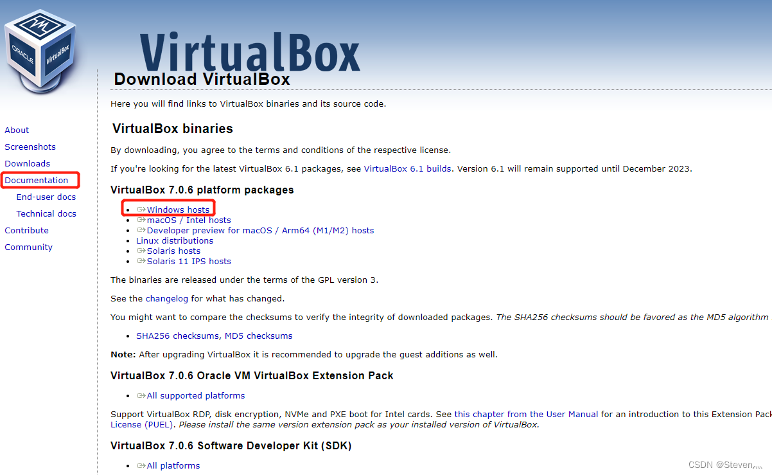Open the About page from the sidebar
The width and height of the screenshot is (772, 475).
[x=17, y=130]
